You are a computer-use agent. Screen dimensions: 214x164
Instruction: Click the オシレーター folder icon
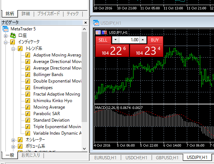click(x=20, y=140)
